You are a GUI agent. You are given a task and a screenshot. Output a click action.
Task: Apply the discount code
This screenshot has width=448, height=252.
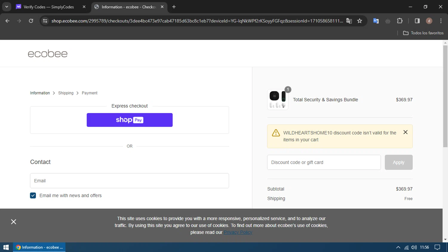pos(399,162)
